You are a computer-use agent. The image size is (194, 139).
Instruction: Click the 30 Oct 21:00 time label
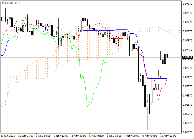click(x=26, y=136)
